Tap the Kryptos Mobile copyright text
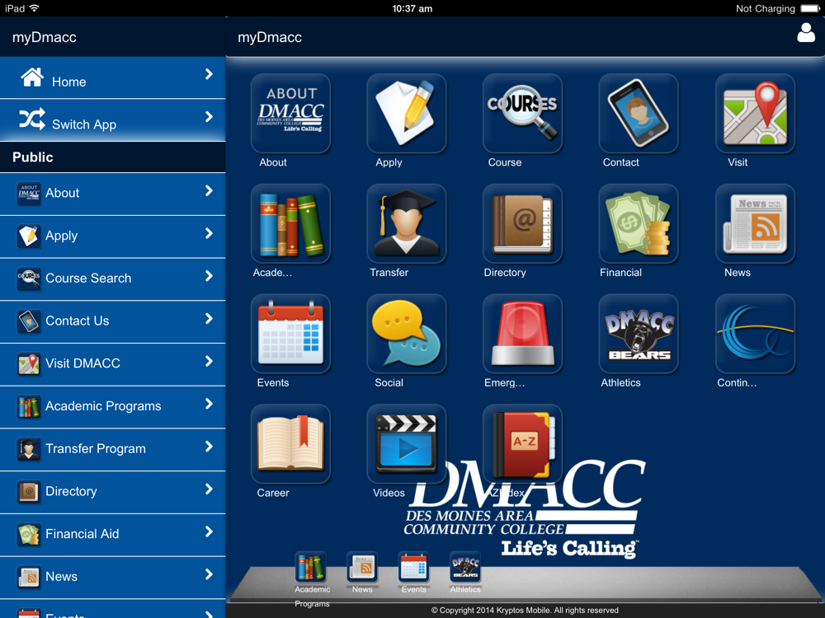825x618 pixels. click(x=525, y=610)
